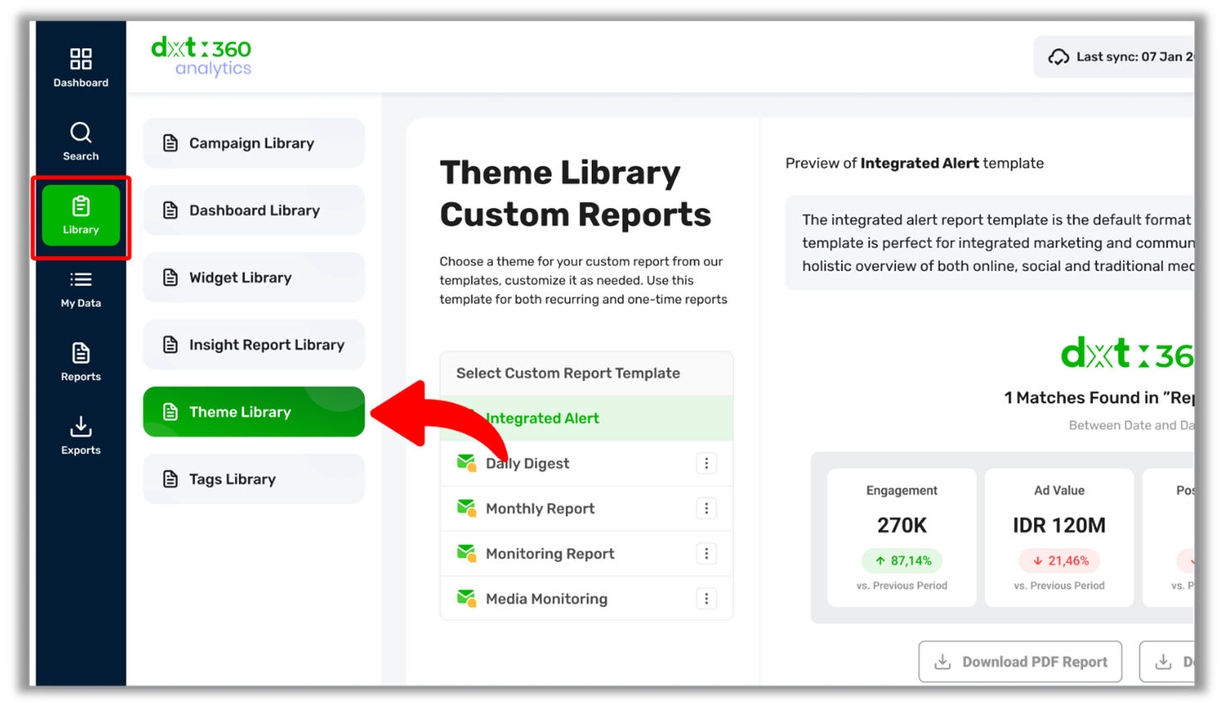The image size is (1224, 709).
Task: Click the Ad Value IDR 120M card
Action: pos(1059,537)
